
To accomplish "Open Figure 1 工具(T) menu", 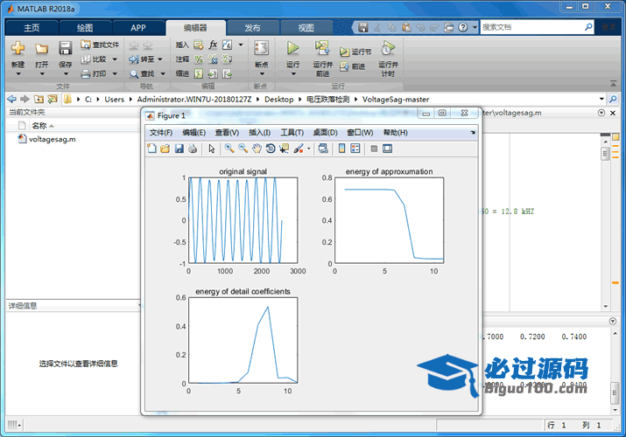I will [292, 133].
